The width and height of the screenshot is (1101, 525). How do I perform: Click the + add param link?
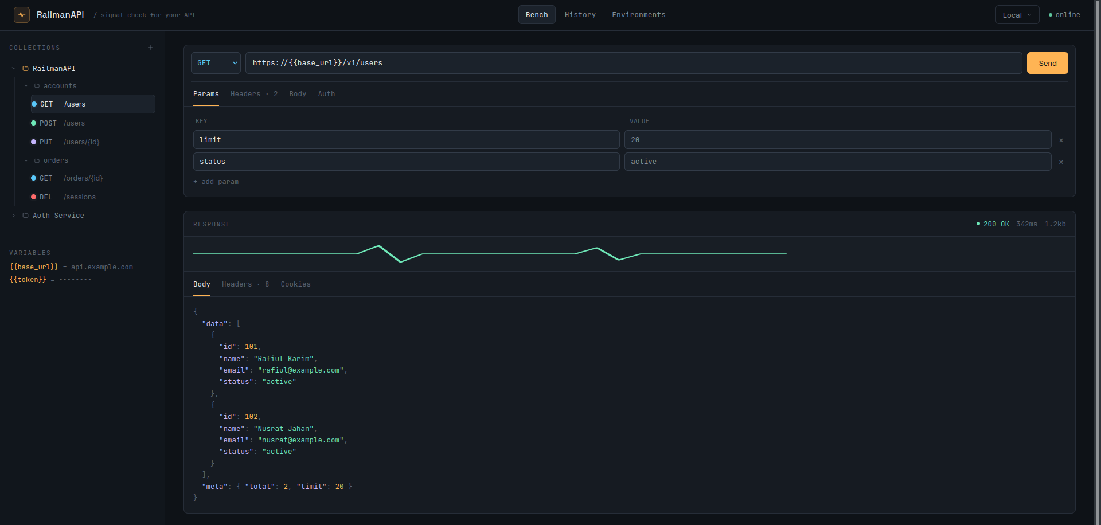click(x=216, y=182)
